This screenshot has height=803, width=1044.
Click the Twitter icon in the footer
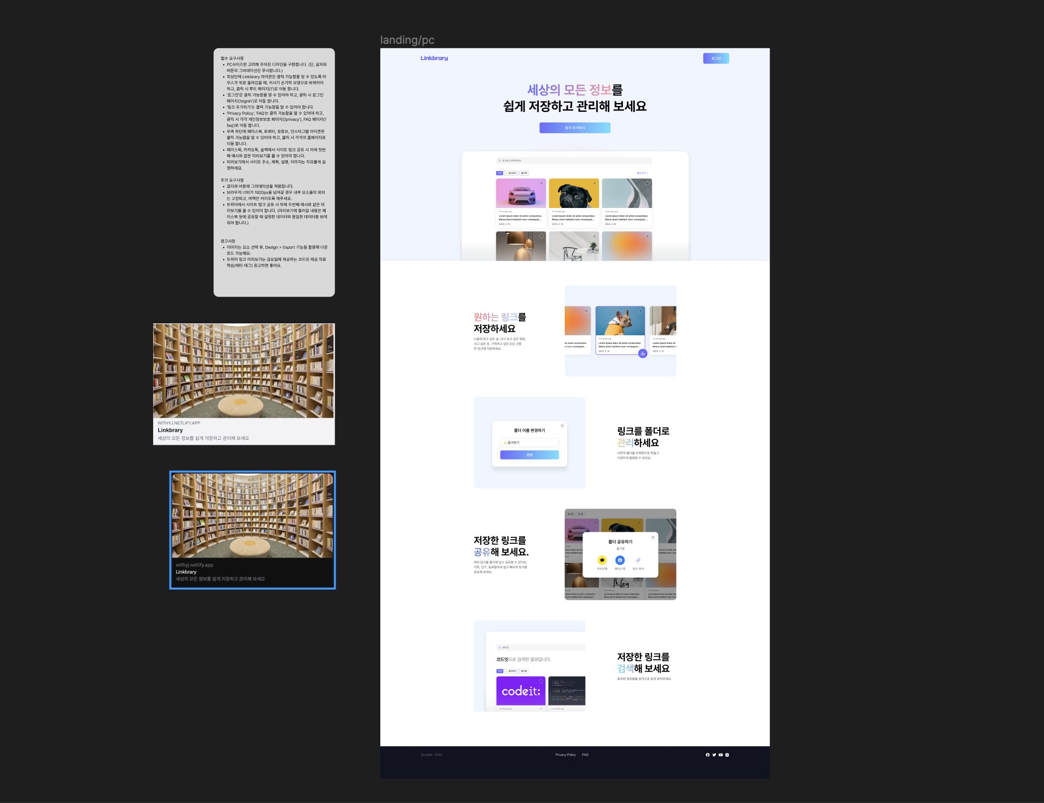coord(714,755)
